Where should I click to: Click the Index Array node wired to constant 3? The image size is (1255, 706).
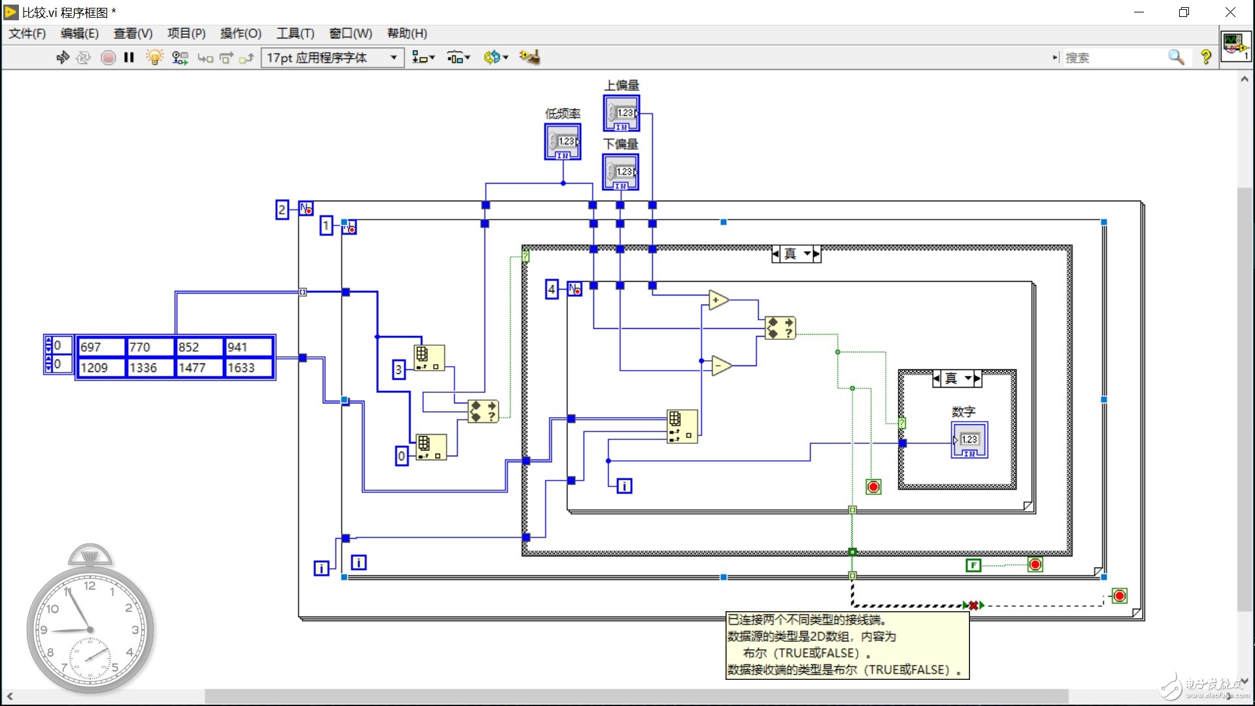pyautogui.click(x=429, y=358)
